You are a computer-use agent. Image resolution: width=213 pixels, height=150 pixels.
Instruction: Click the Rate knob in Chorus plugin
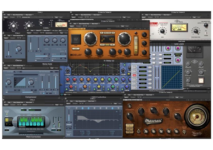click(x=18, y=49)
